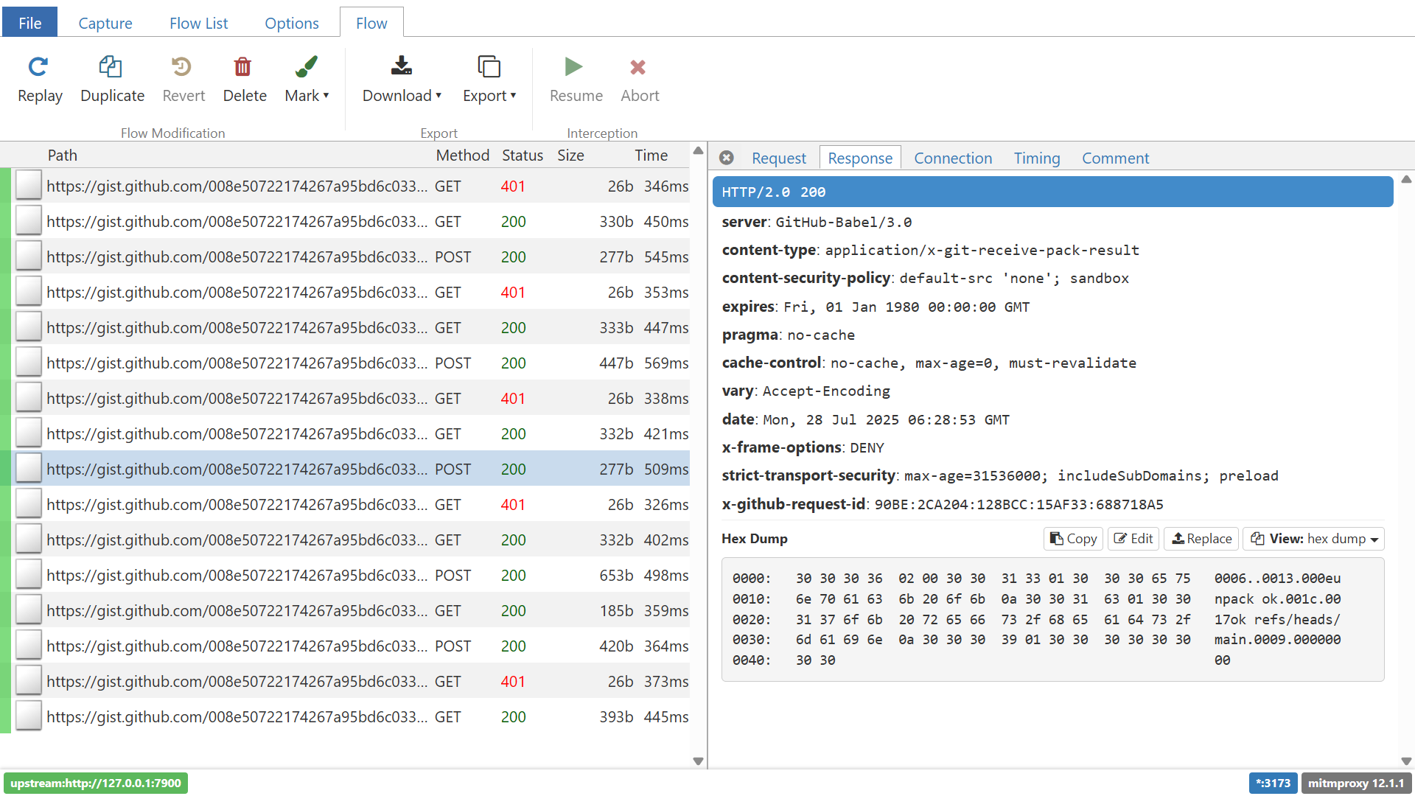1415x796 pixels.
Task: Click flow list scrollbar up arrow
Action: point(698,150)
